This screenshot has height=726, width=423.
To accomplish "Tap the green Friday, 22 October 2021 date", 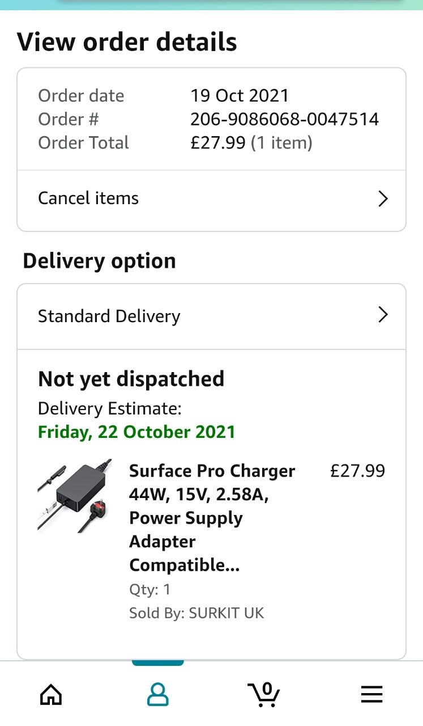I will 136,432.
